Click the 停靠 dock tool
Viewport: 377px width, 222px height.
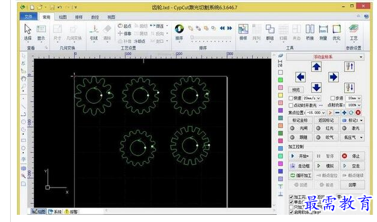tap(124, 33)
